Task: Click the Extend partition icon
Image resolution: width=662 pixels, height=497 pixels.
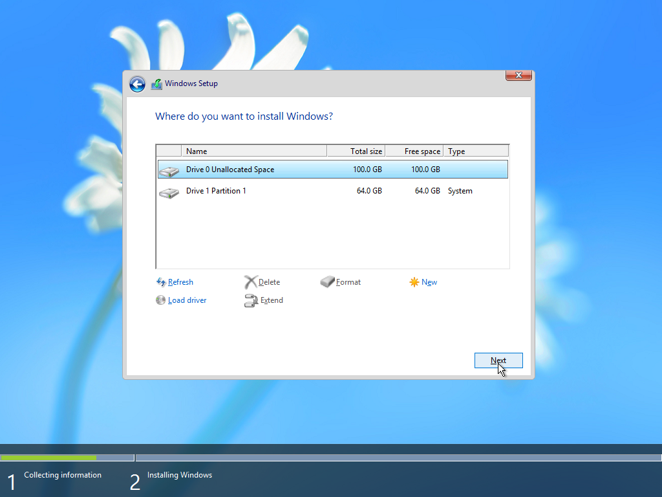Action: [251, 300]
